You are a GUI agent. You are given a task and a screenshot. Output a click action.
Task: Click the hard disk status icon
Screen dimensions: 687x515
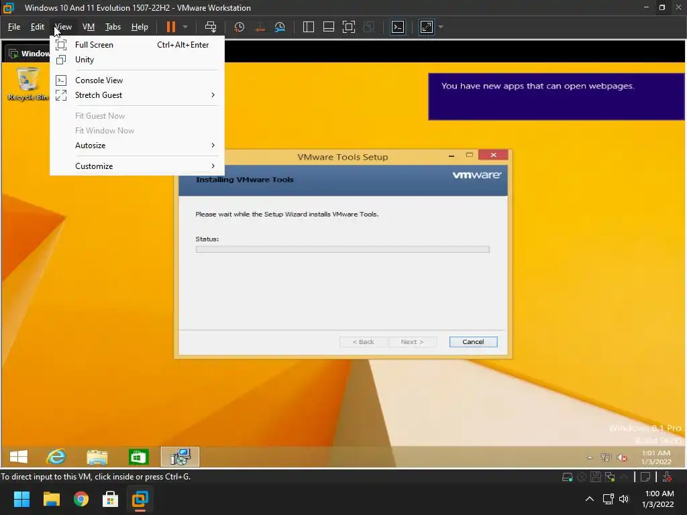coord(567,477)
